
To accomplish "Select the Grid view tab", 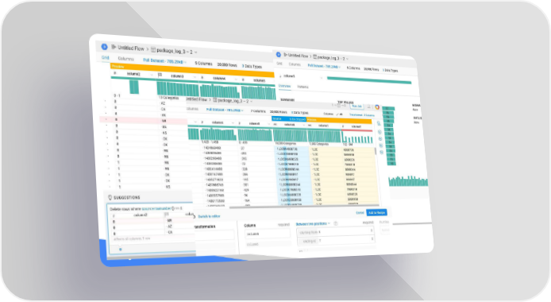I will click(x=105, y=57).
